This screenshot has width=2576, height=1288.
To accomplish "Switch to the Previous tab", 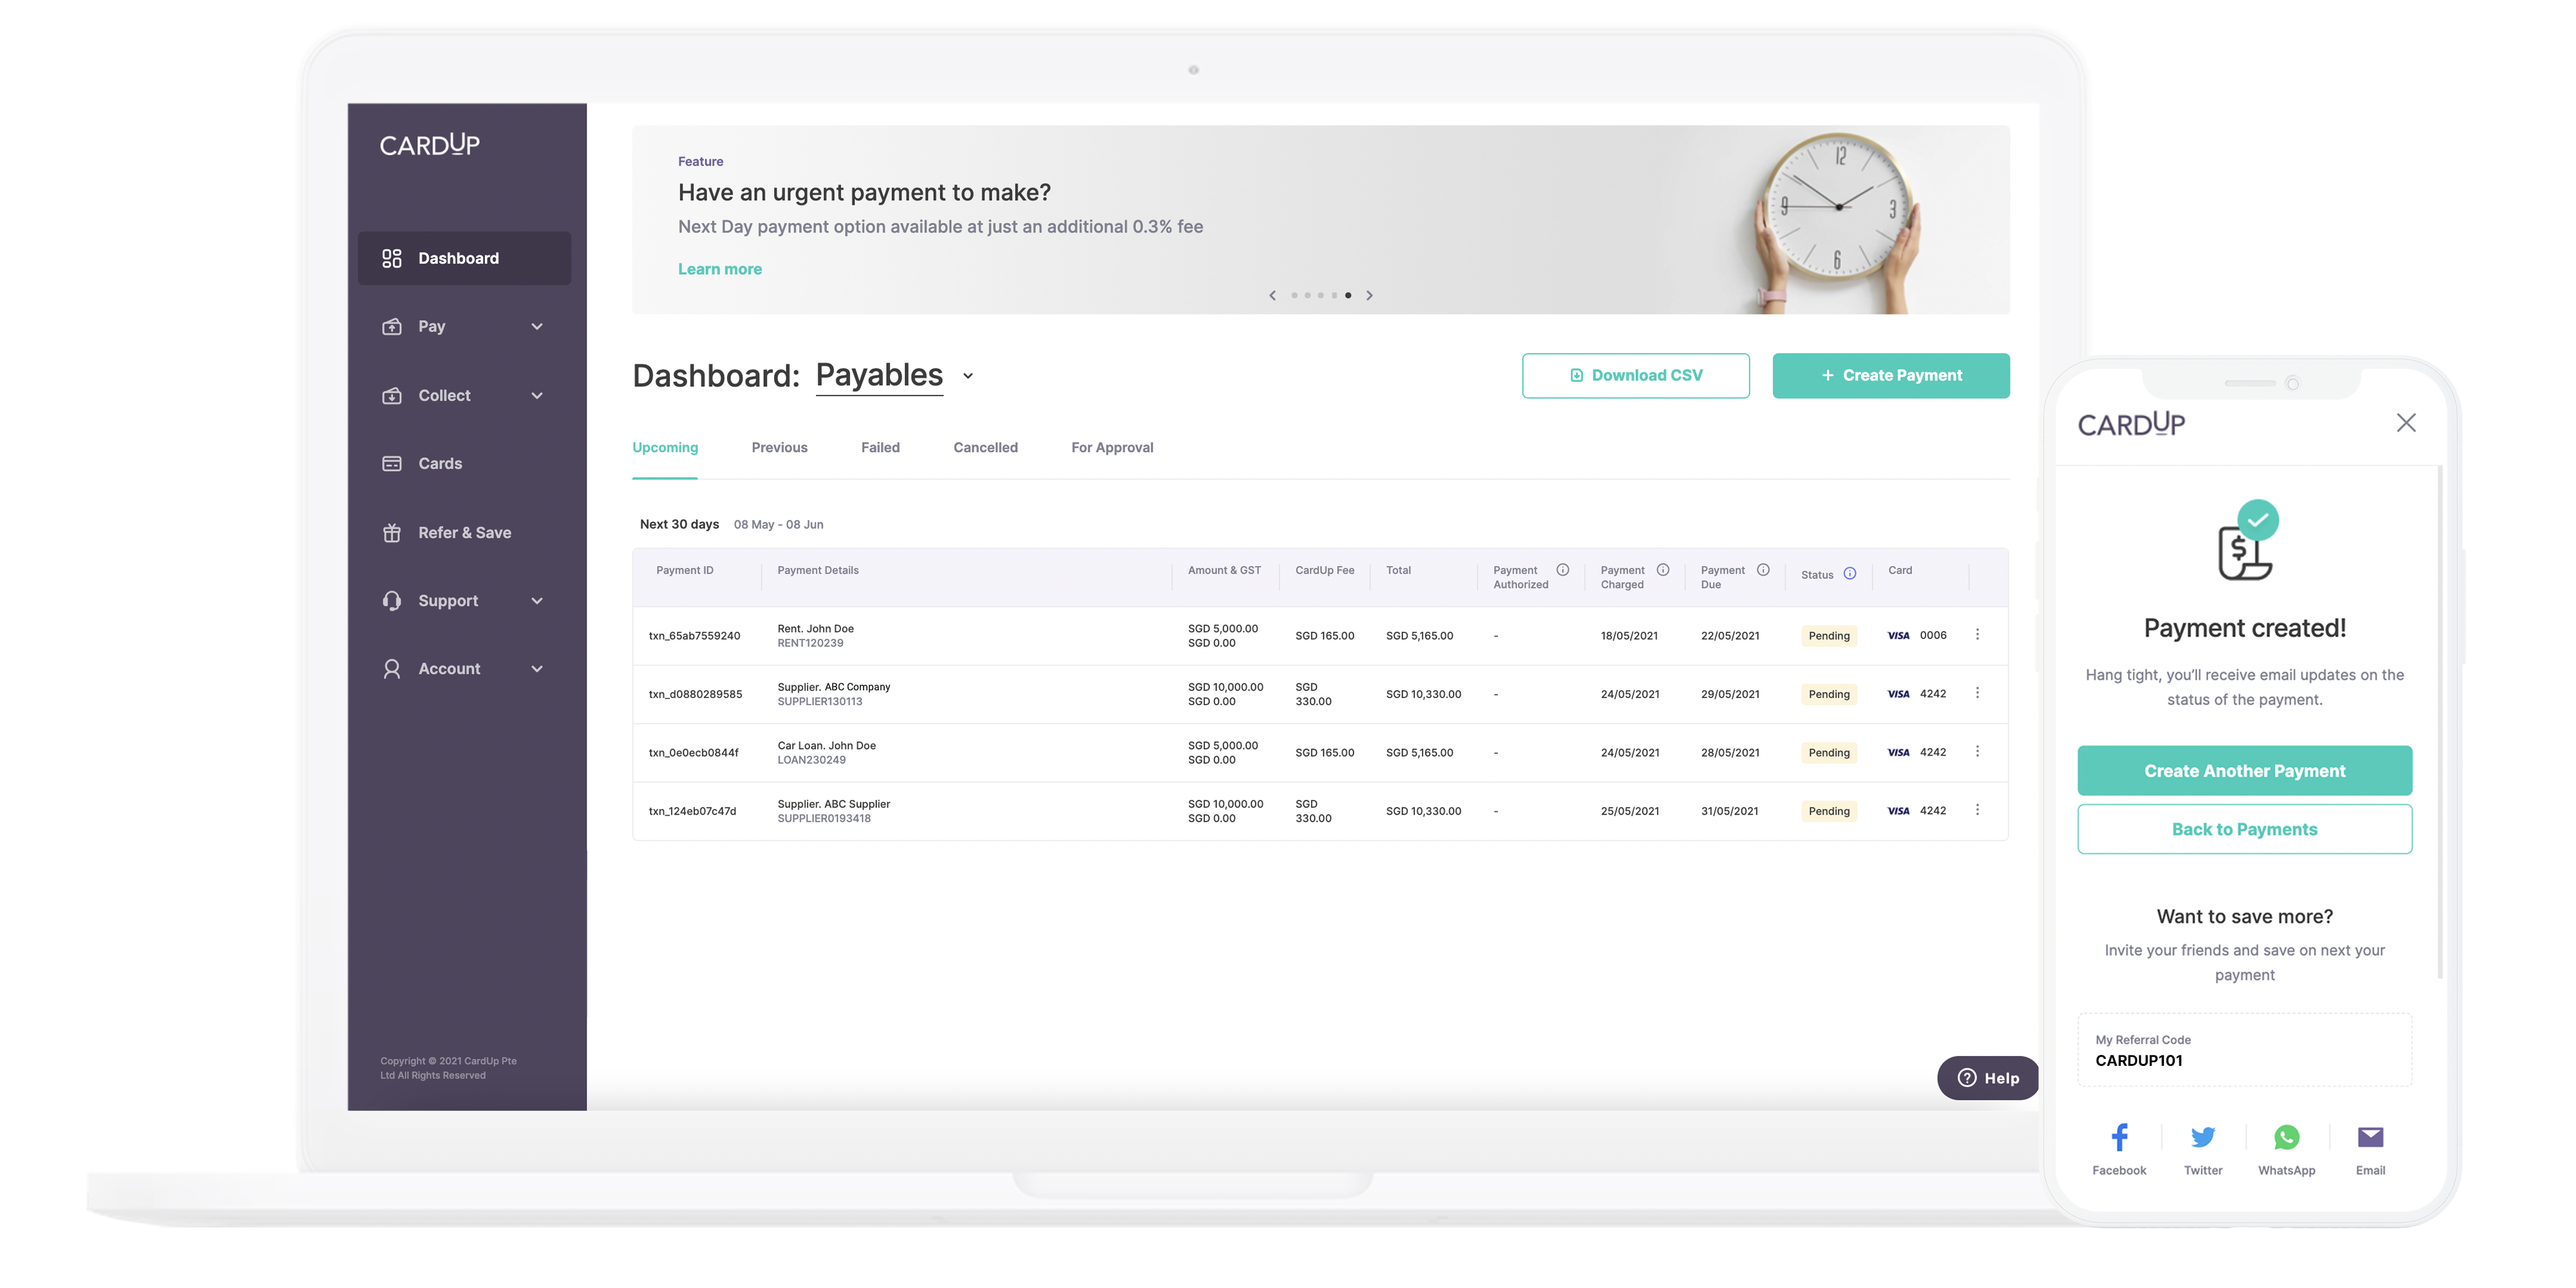I will 779,448.
